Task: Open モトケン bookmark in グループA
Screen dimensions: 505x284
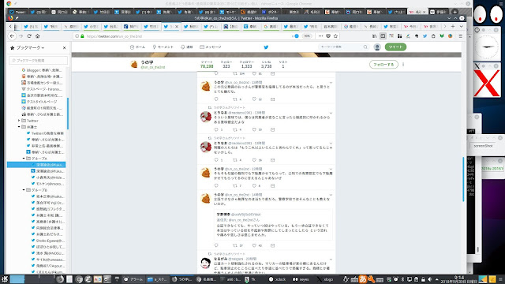Action: 47,184
